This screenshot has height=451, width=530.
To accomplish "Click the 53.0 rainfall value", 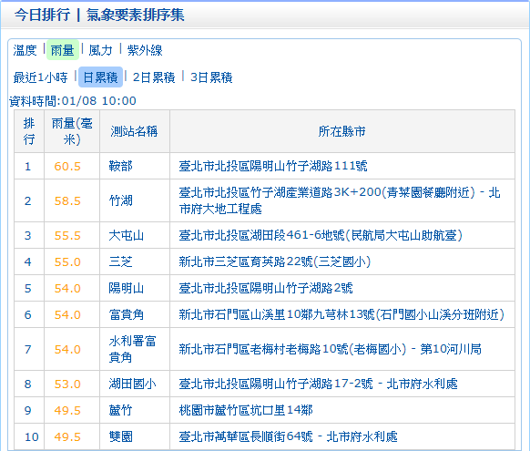I will (x=67, y=384).
